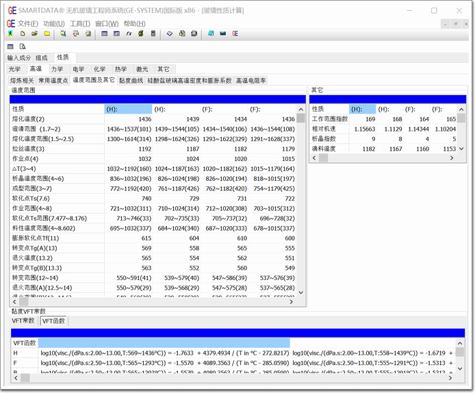Click the blue bar above temperature table
This screenshot has width=475, height=393.
click(x=157, y=99)
